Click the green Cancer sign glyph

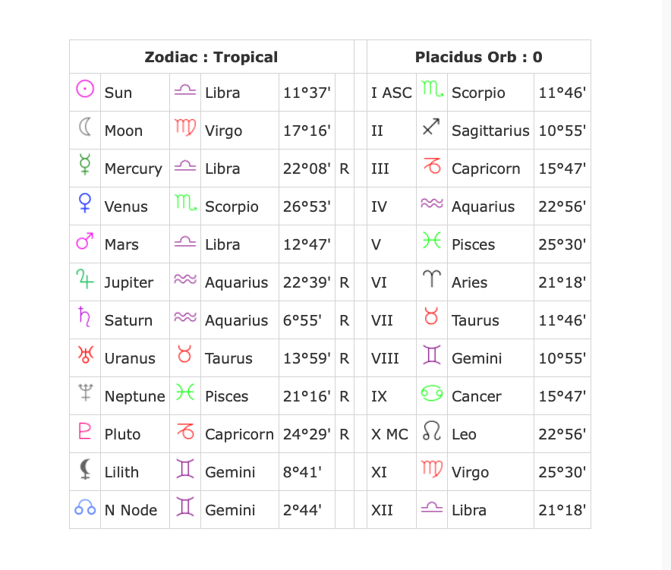pos(431,394)
